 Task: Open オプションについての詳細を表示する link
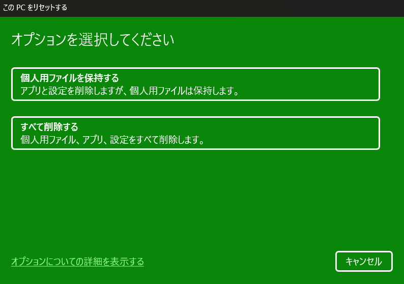[x=77, y=262]
